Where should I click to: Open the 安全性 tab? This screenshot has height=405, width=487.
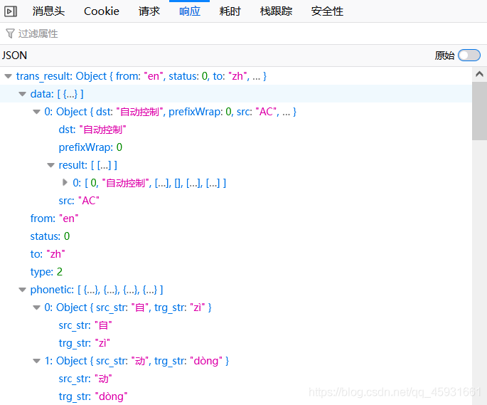(327, 11)
